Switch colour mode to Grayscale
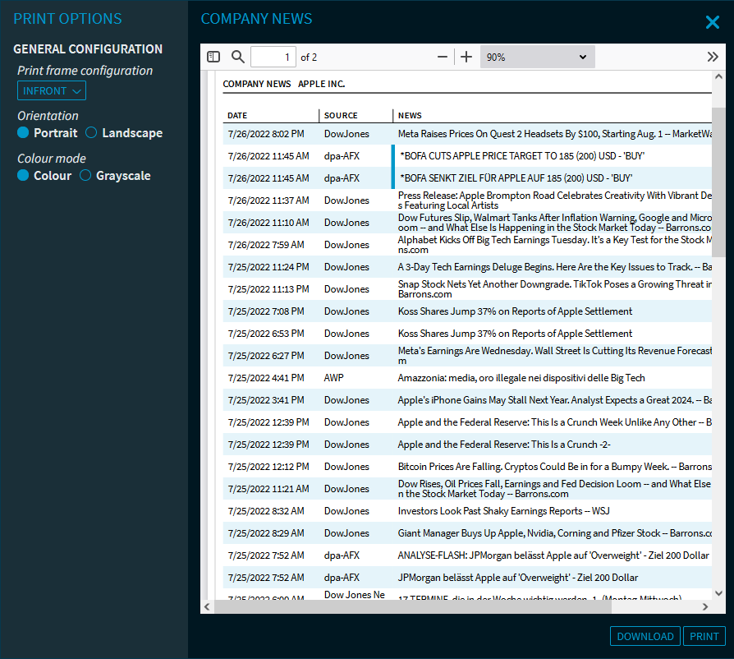 pyautogui.click(x=85, y=176)
